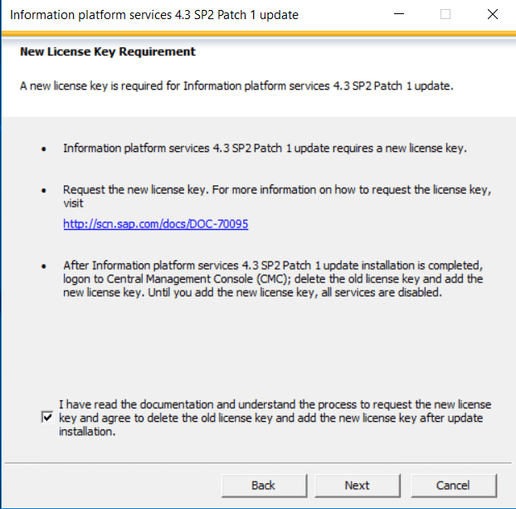Cancel the update installation
Image resolution: width=516 pixels, height=509 pixels.
coord(454,485)
